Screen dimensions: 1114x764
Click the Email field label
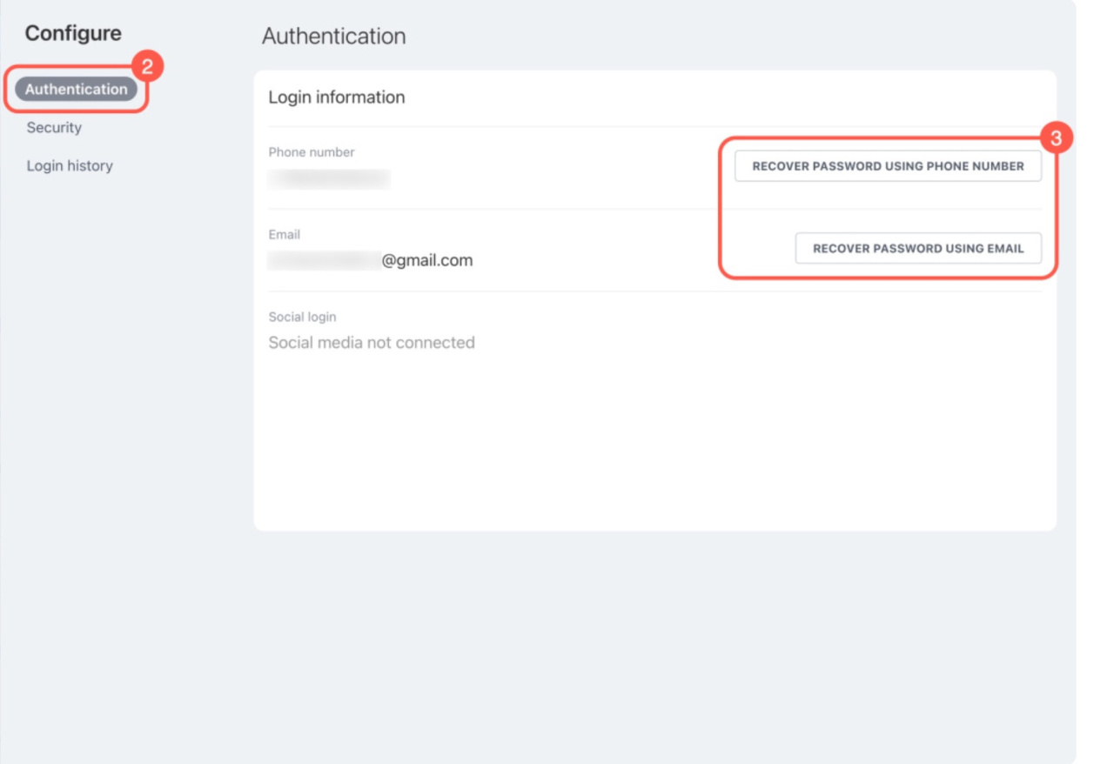click(285, 235)
